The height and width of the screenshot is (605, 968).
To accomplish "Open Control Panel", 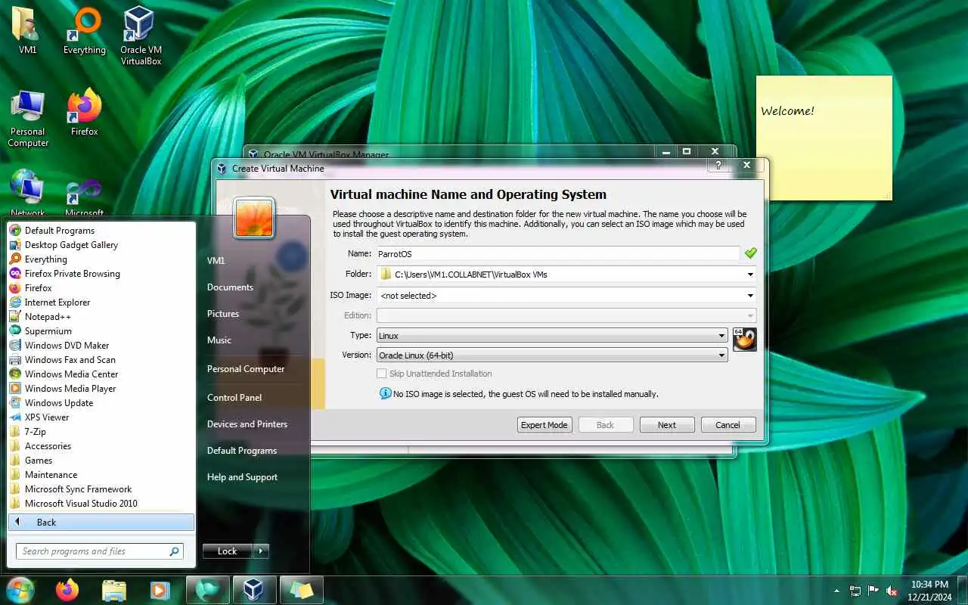I will [234, 398].
